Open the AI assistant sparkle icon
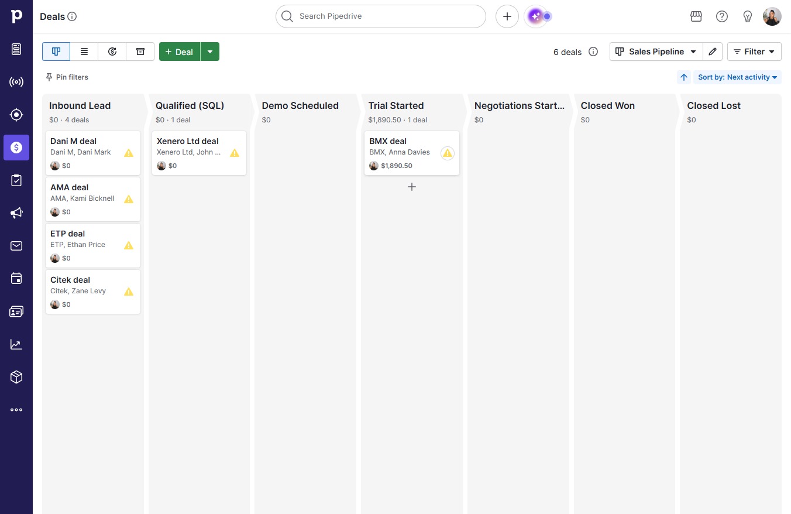Image resolution: width=791 pixels, height=514 pixels. click(535, 16)
